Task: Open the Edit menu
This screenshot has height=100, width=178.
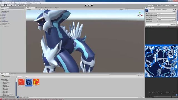Action: pyautogui.click(x=4, y=3)
